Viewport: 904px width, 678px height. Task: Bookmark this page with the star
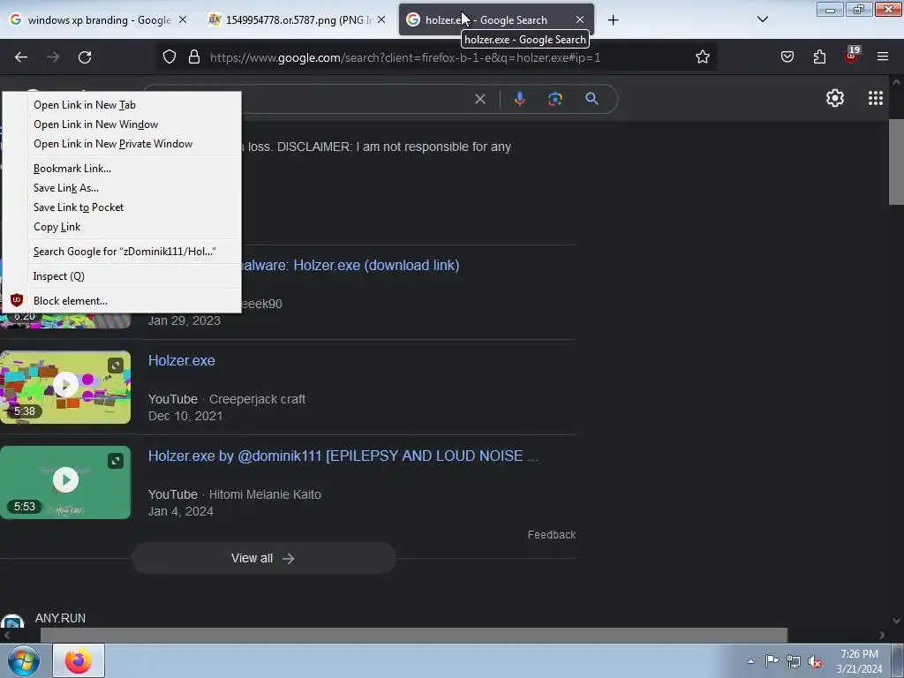[x=702, y=57]
